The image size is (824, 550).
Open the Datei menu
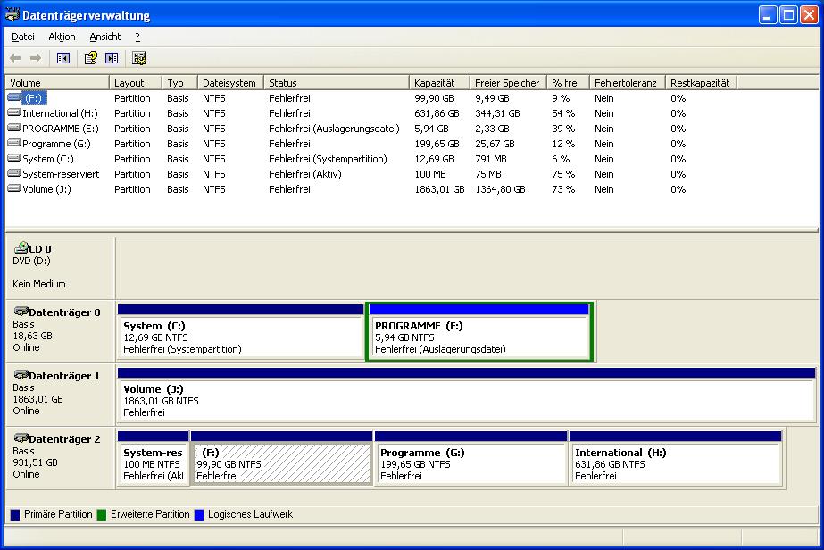[23, 37]
